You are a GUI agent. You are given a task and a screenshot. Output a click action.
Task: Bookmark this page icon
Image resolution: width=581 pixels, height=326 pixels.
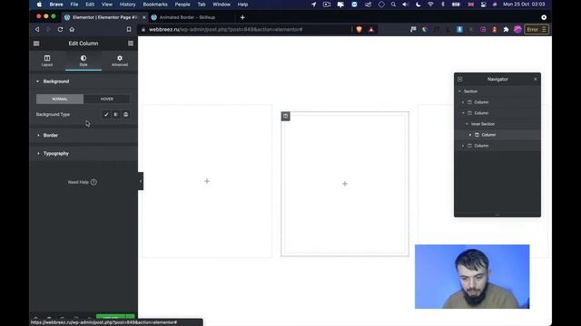click(x=129, y=29)
